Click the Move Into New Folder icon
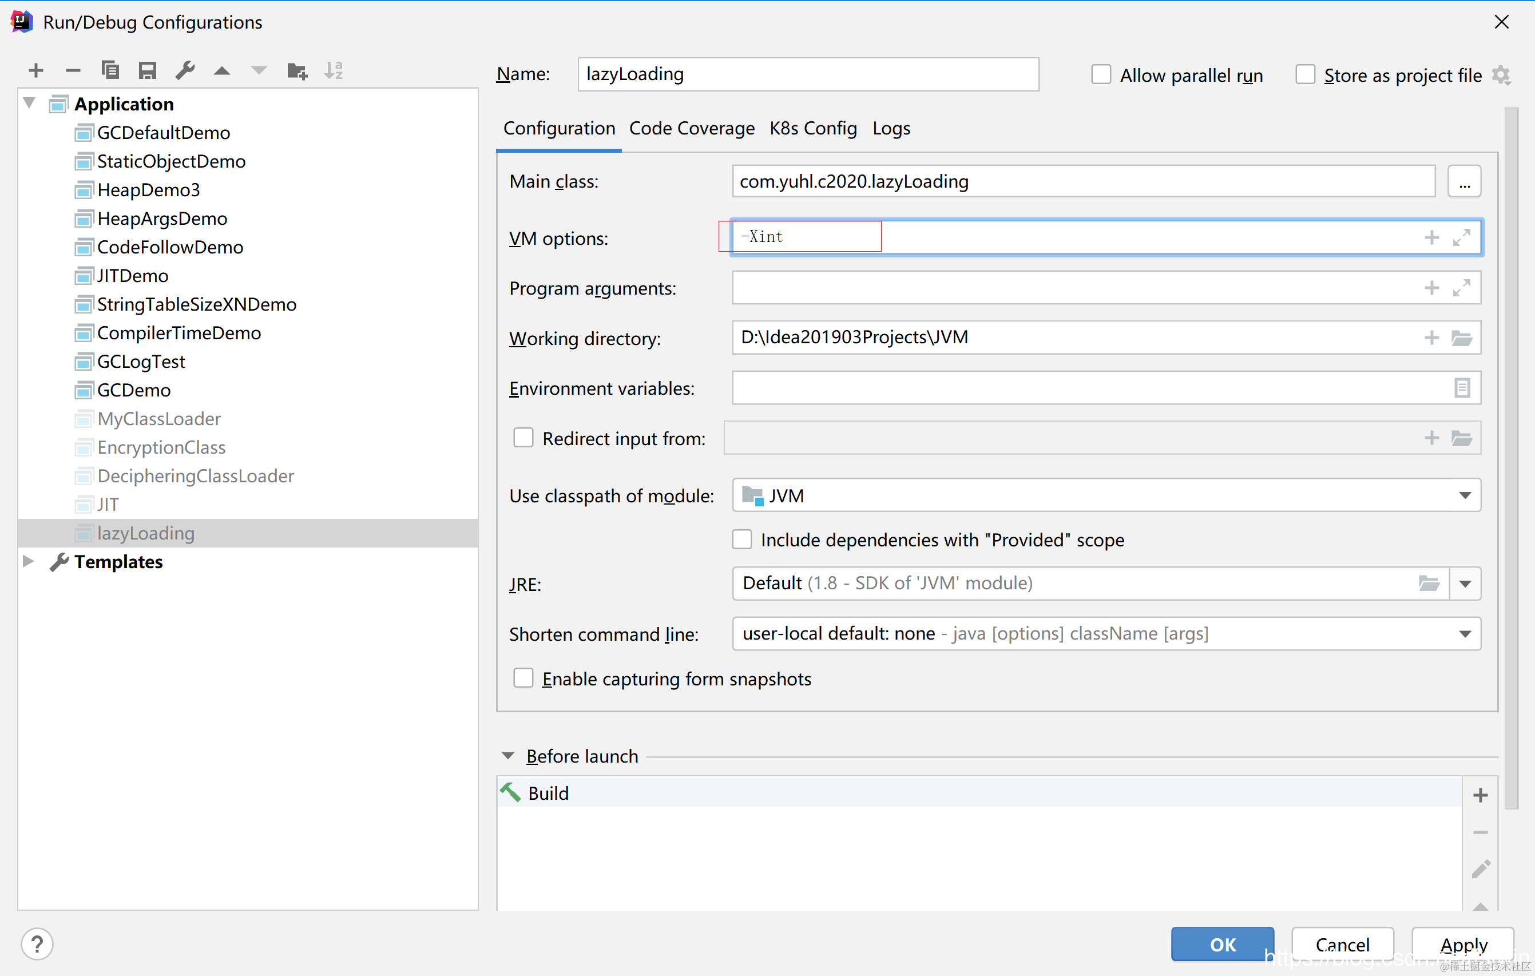This screenshot has height=976, width=1535. click(296, 70)
